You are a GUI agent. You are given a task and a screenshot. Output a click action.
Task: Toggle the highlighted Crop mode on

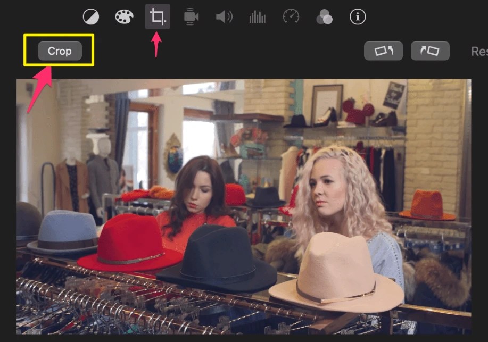pos(60,51)
